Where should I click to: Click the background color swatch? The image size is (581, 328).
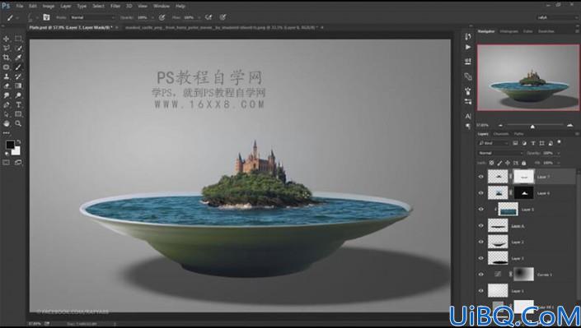(x=16, y=151)
